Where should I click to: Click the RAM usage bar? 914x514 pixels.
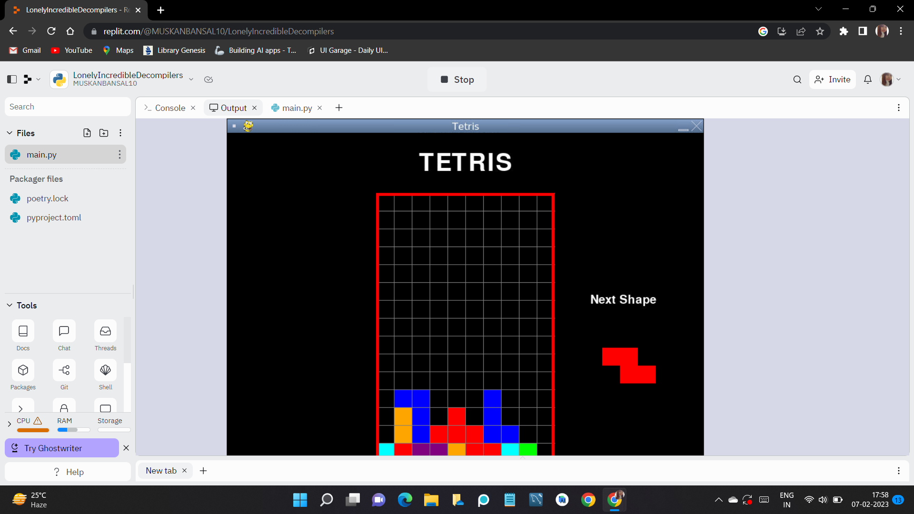click(74, 430)
